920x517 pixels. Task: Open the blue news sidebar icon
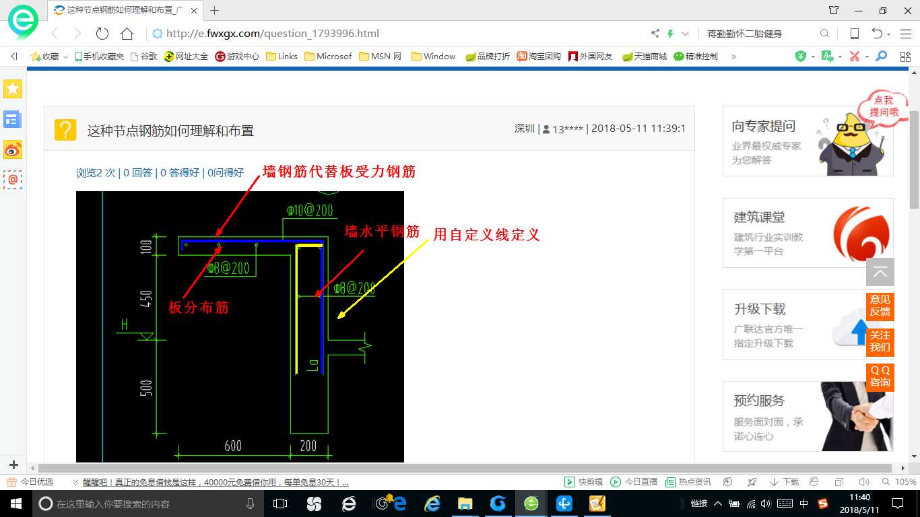pyautogui.click(x=13, y=119)
